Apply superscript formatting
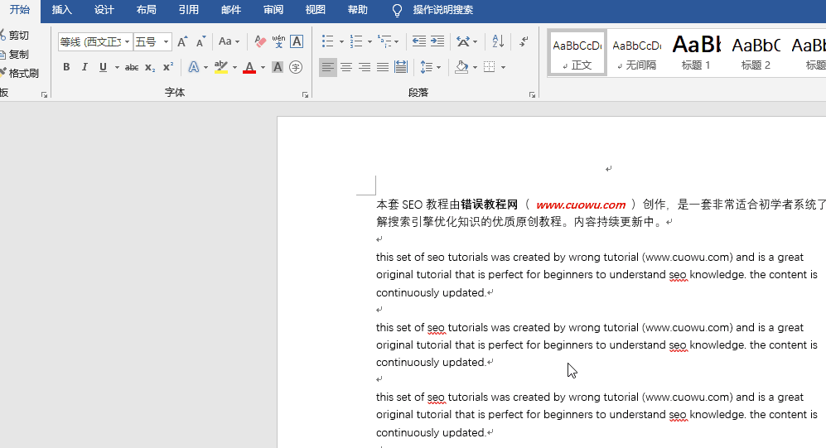Screen dimensions: 826x448 [x=168, y=67]
